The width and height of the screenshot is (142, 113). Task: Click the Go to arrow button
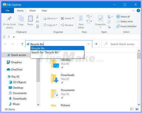pos(96,44)
